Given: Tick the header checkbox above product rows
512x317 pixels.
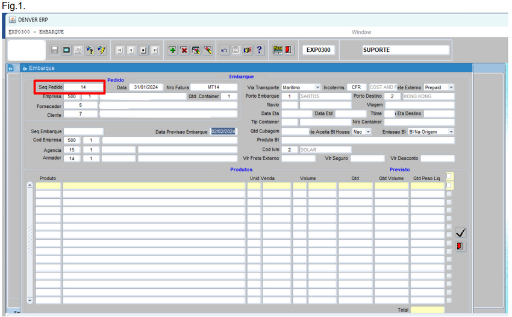Looking at the screenshot, I should tap(449, 176).
